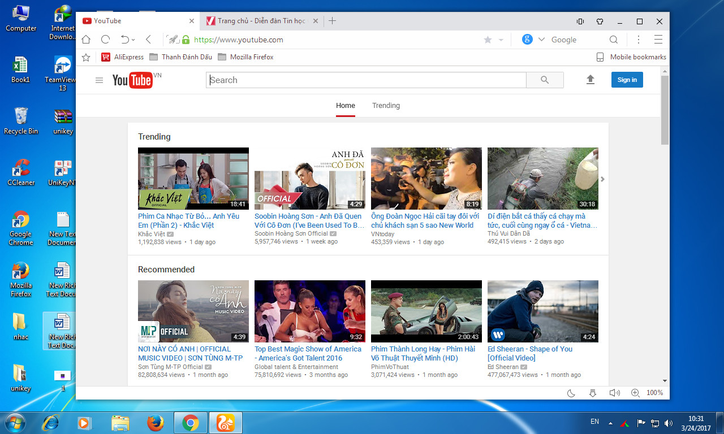
Task: Reset zoom via the 100% label
Action: click(655, 393)
